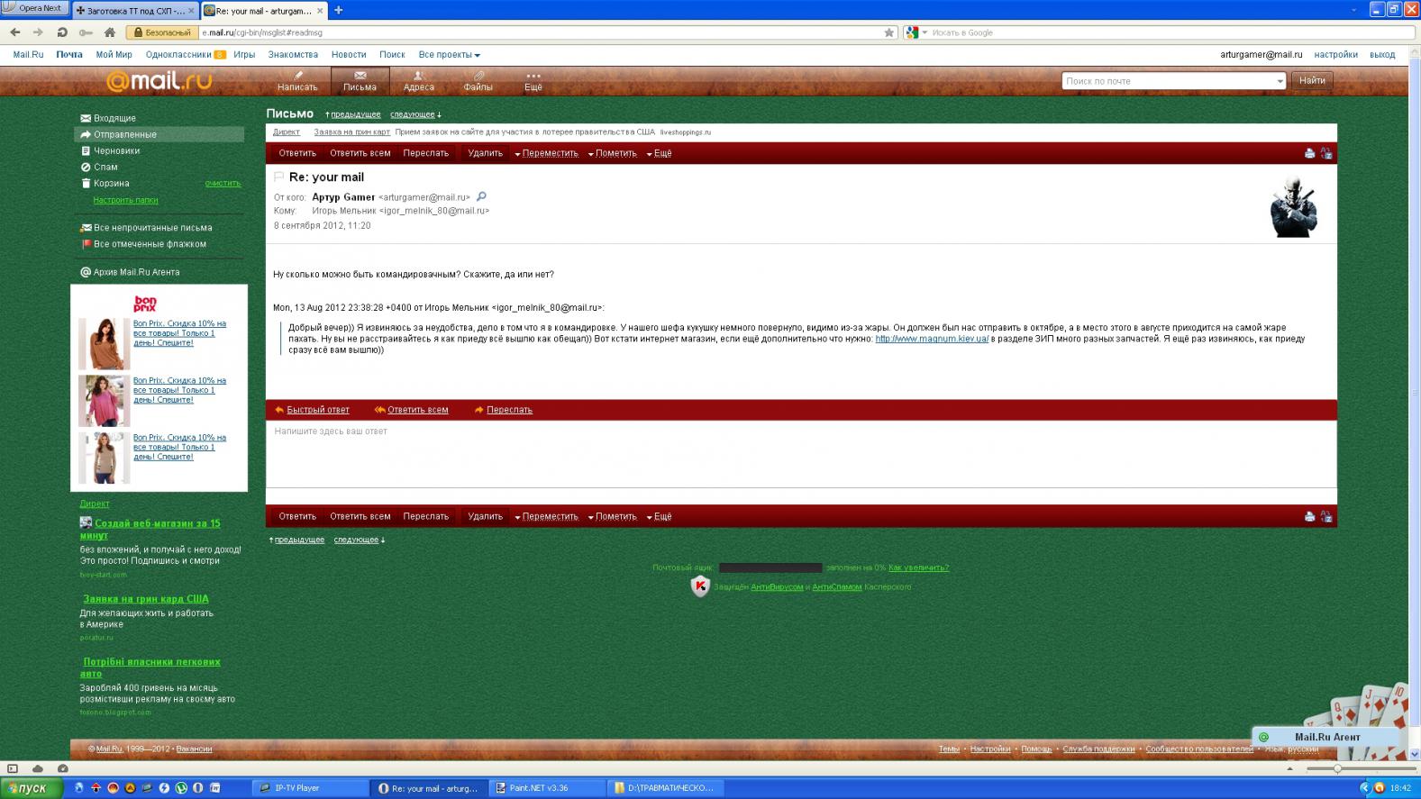Go to the browser home page icon
The width and height of the screenshot is (1421, 799).
pyautogui.click(x=110, y=32)
